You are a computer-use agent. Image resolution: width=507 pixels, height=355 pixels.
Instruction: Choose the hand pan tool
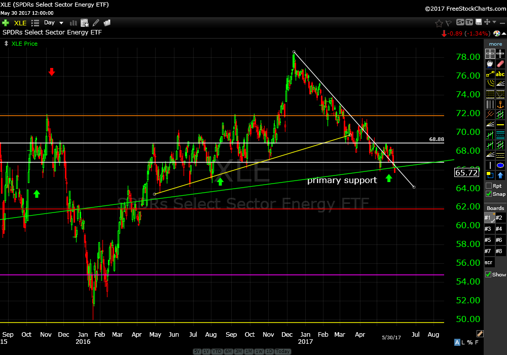pos(490,64)
